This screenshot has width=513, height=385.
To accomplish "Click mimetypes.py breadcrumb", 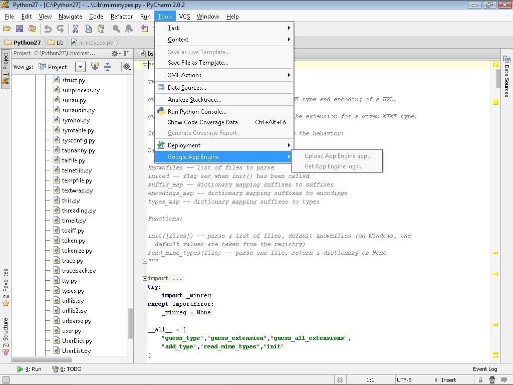I will pos(92,43).
